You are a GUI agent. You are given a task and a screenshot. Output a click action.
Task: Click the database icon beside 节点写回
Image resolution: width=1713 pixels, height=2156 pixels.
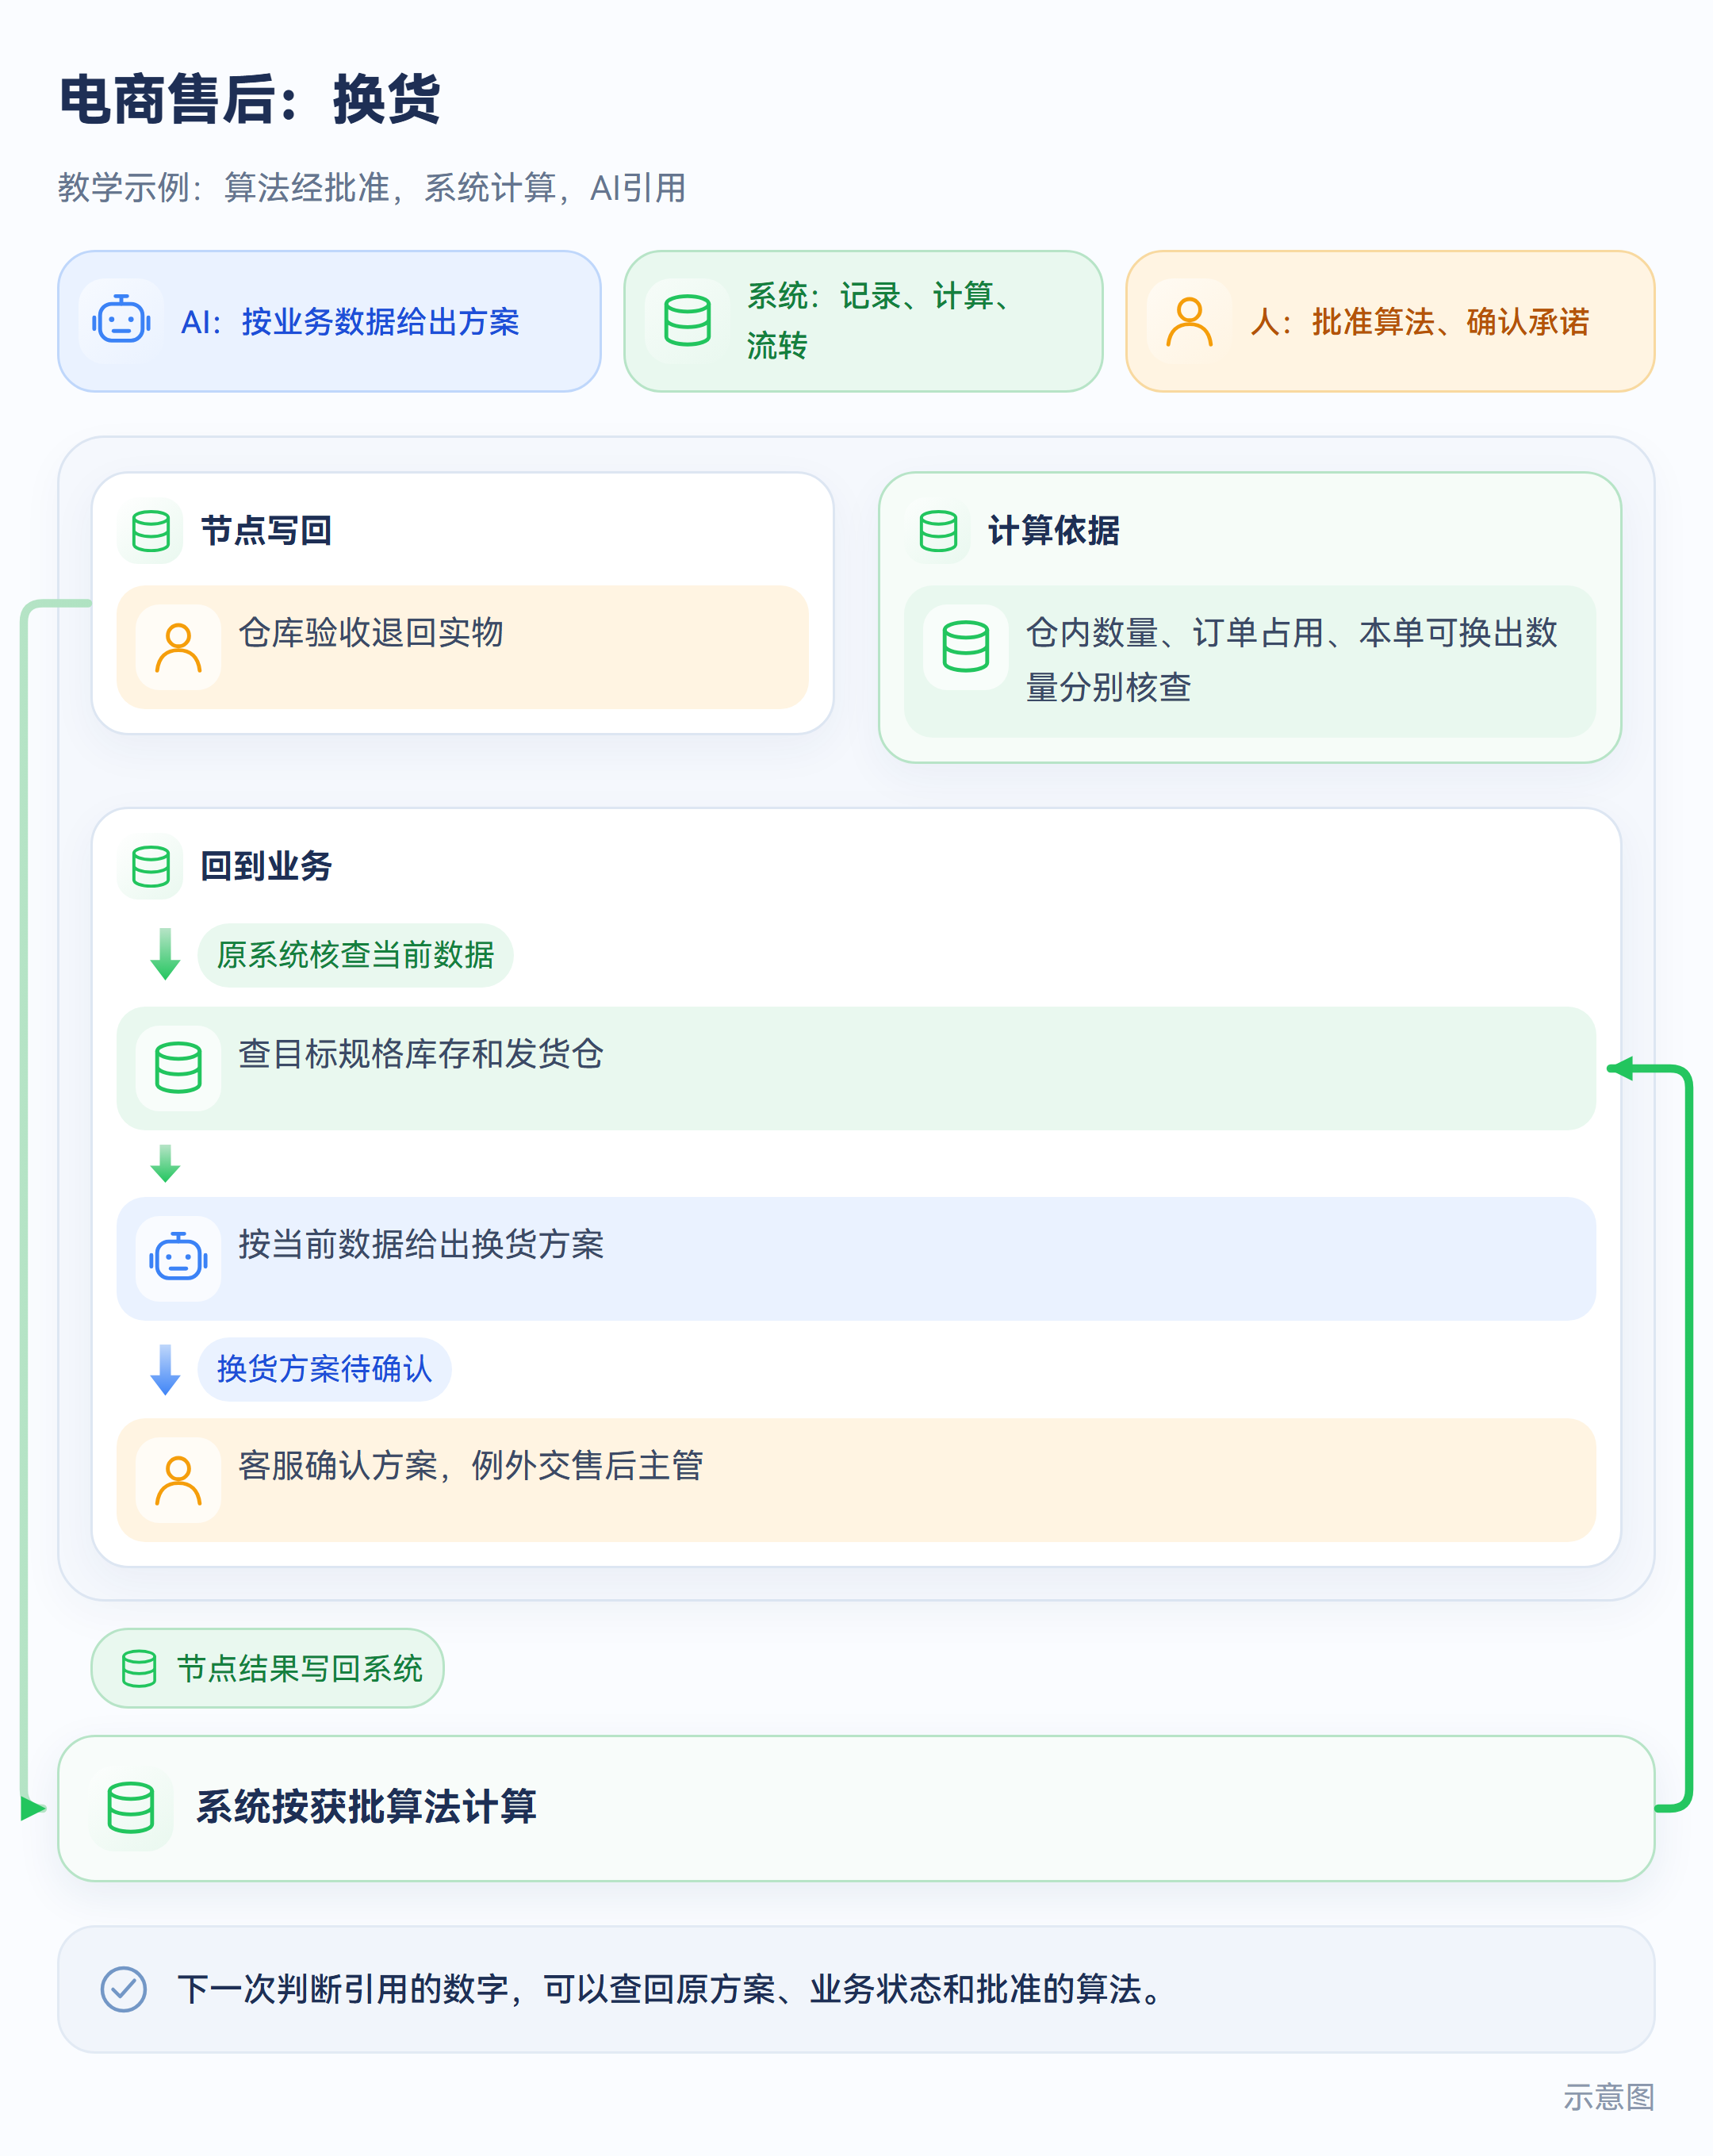151,531
